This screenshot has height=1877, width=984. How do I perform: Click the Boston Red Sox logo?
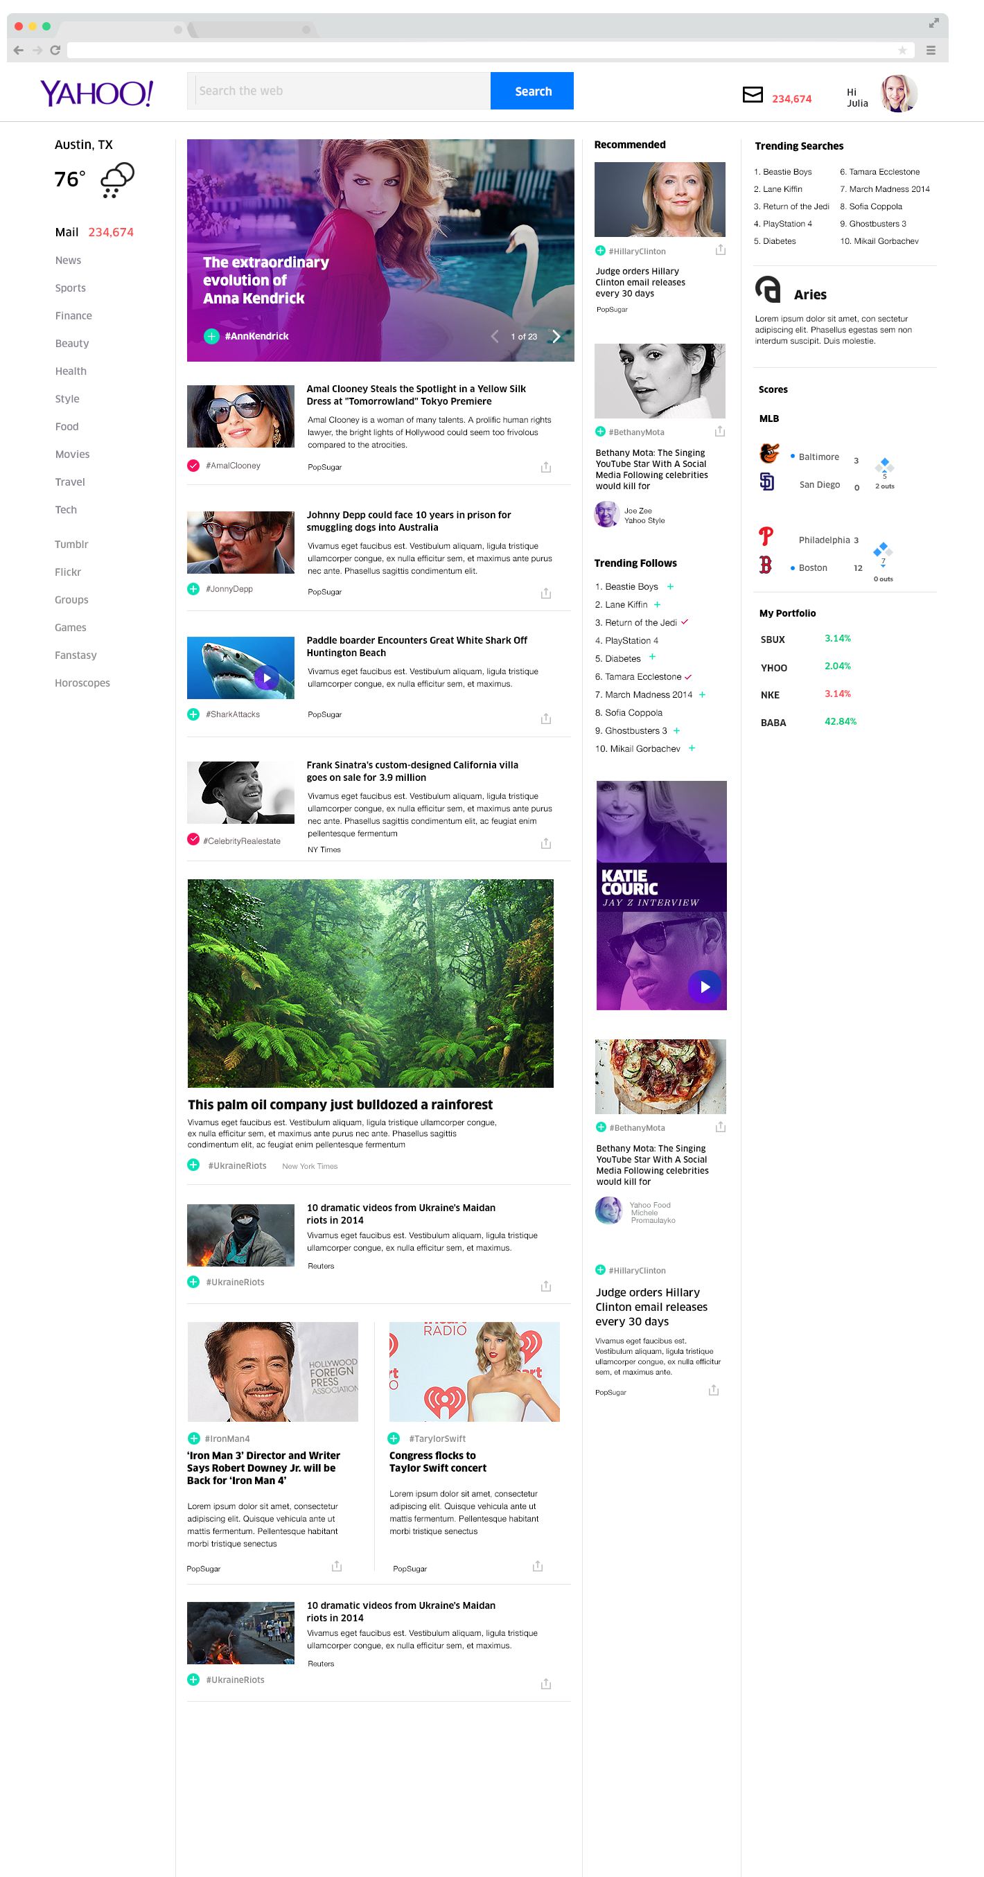coord(765,565)
